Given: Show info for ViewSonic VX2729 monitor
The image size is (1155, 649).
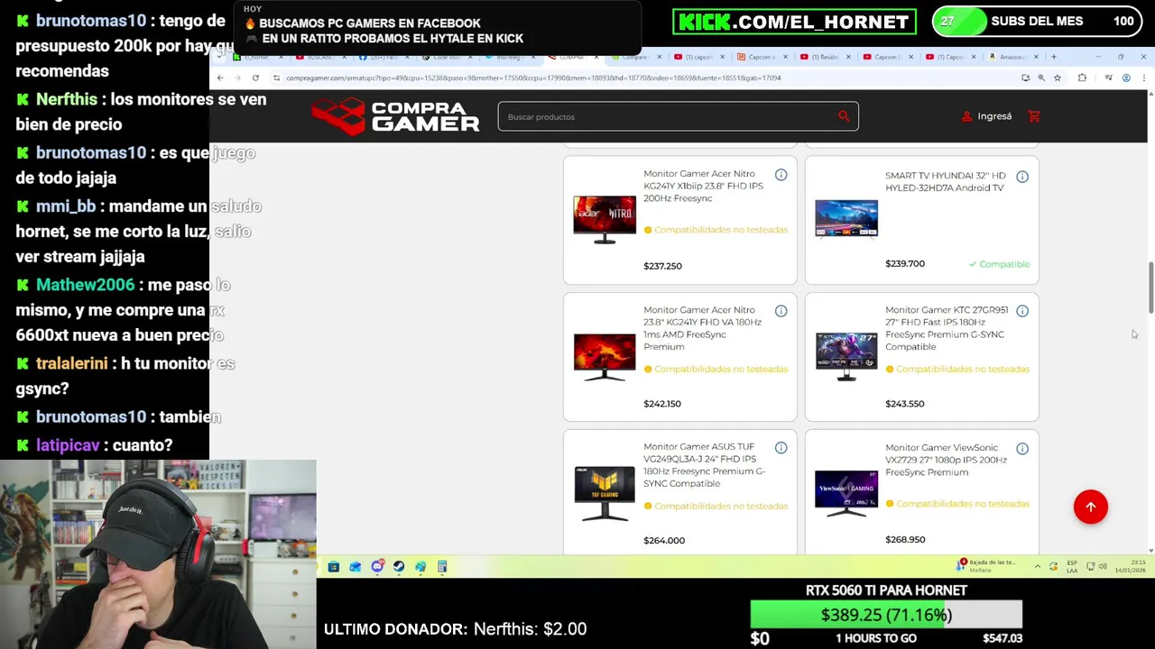Looking at the screenshot, I should click(x=1022, y=449).
